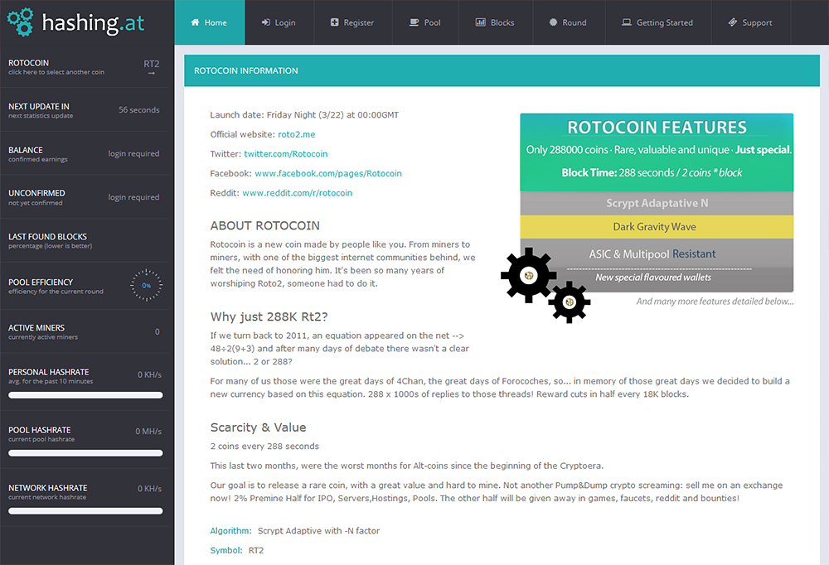Viewport: 829px width, 565px height.
Task: Click the pool efficiency 0% dial
Action: click(147, 286)
